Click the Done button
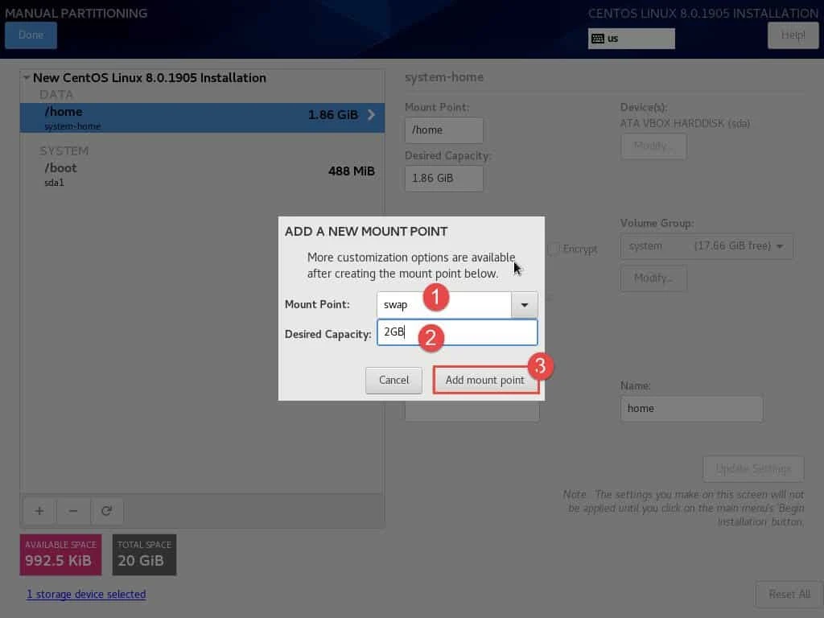Viewport: 824px width, 618px height. 31,35
